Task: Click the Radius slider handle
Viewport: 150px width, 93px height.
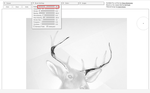Action: click(46, 7)
